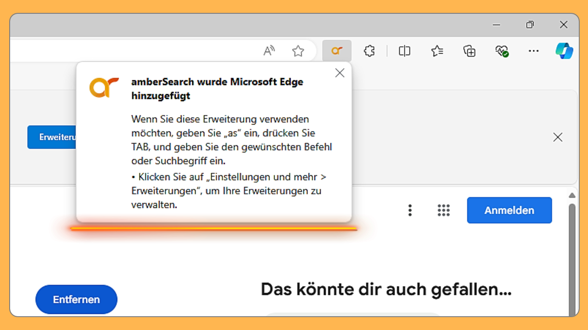Launch the Copilot sidebar icon
Screen dimensions: 588x330
tap(564, 51)
